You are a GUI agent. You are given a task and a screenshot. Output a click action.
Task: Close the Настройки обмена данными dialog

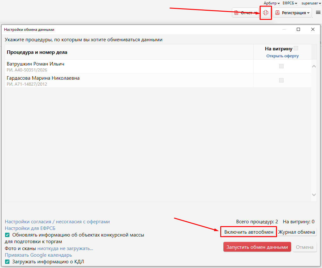pos(313,29)
